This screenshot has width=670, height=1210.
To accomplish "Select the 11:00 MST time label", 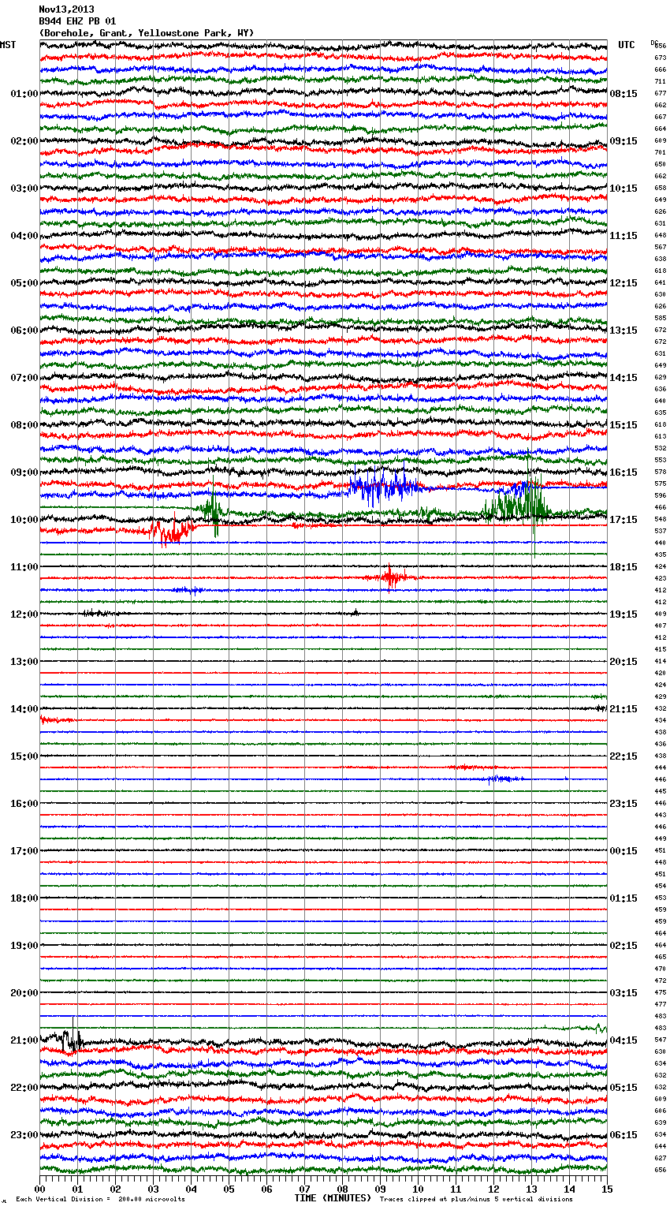I will point(24,567).
